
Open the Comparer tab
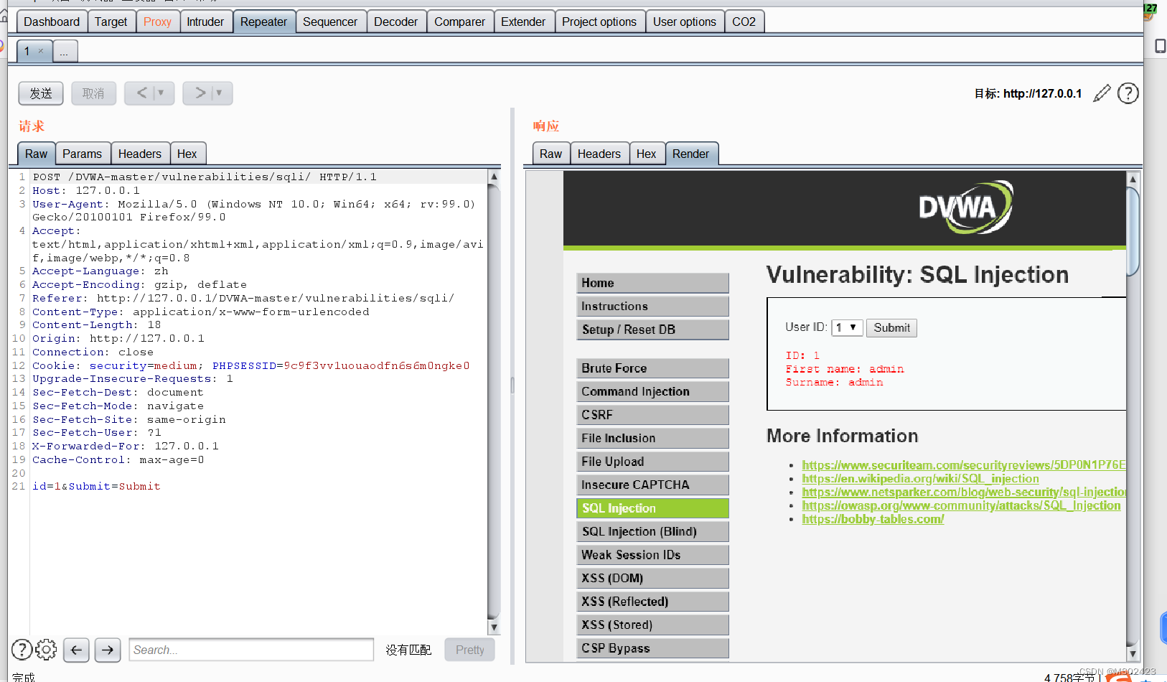[459, 22]
